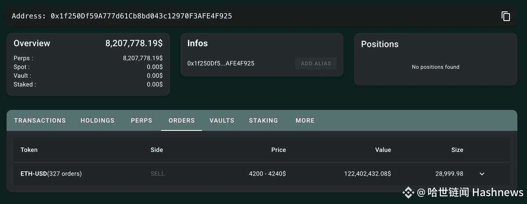Select the Overview total balance value

click(x=134, y=43)
